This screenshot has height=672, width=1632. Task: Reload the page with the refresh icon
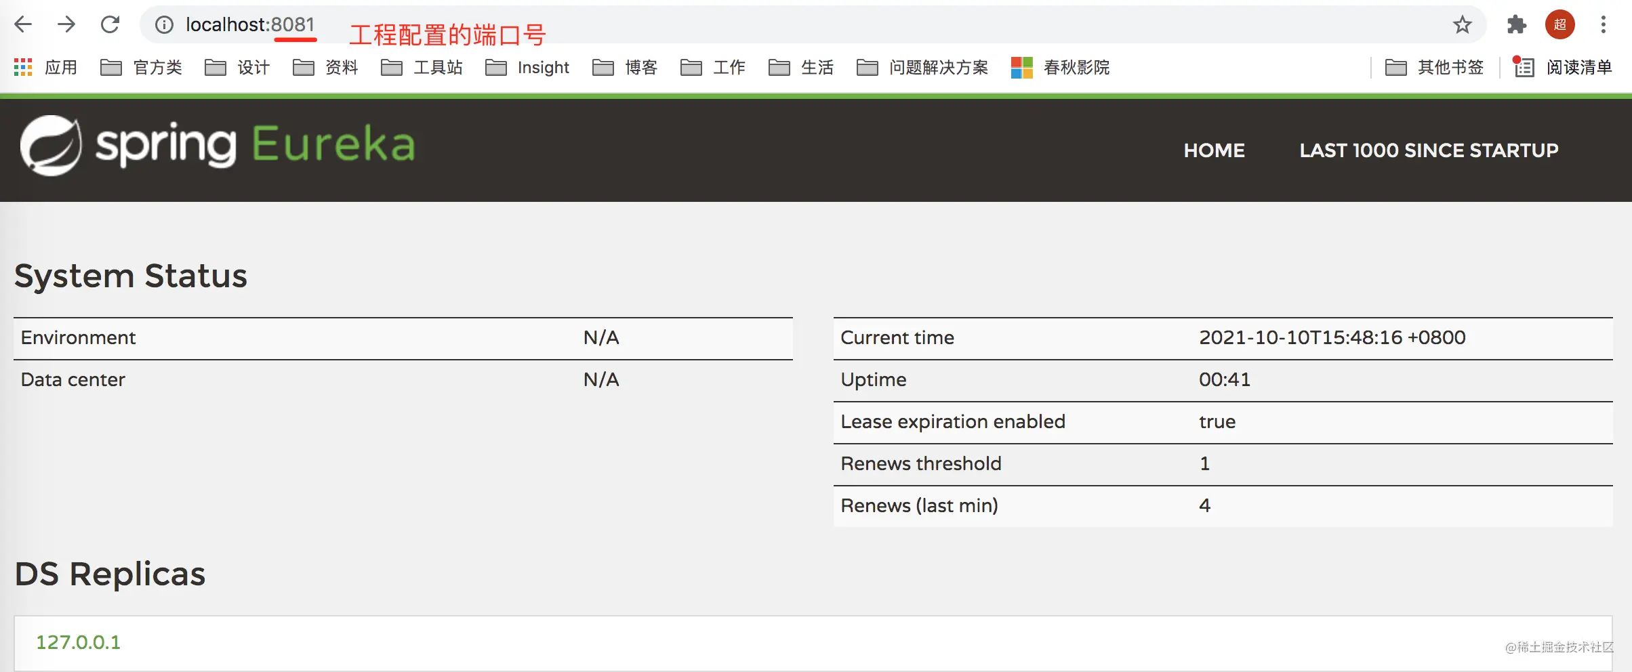(x=110, y=25)
